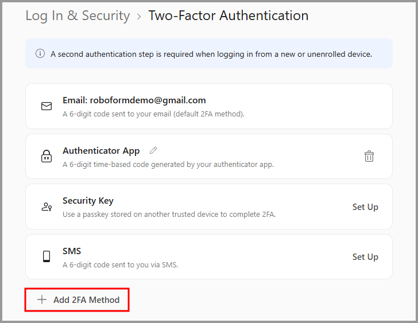Select the Authenticator App title text
Viewport: 418px width, 323px height.
coord(101,151)
